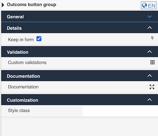Click the Custom validations label
Image resolution: width=158 pixels, height=136 pixels.
click(x=27, y=62)
